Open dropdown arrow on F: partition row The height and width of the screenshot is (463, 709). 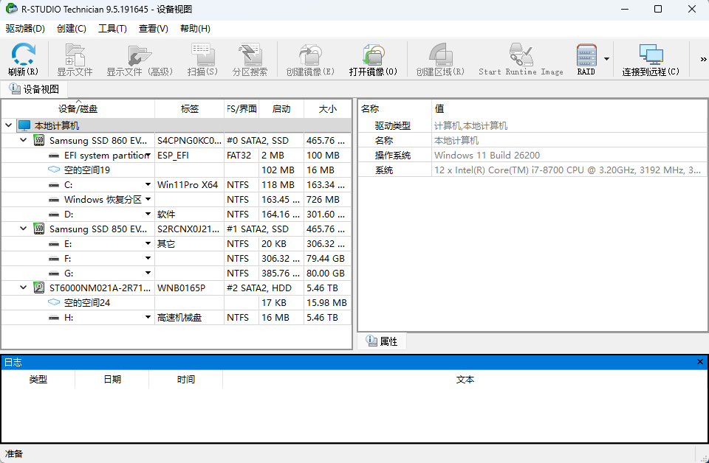click(148, 258)
